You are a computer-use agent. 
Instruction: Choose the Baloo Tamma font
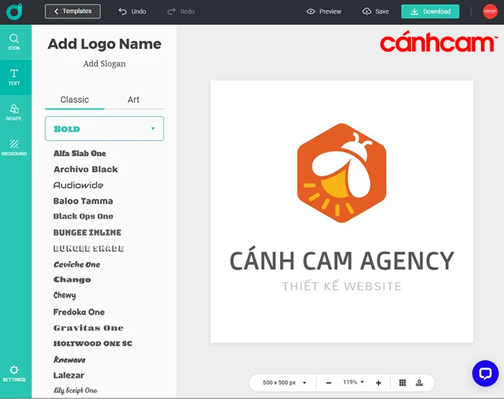coord(83,201)
